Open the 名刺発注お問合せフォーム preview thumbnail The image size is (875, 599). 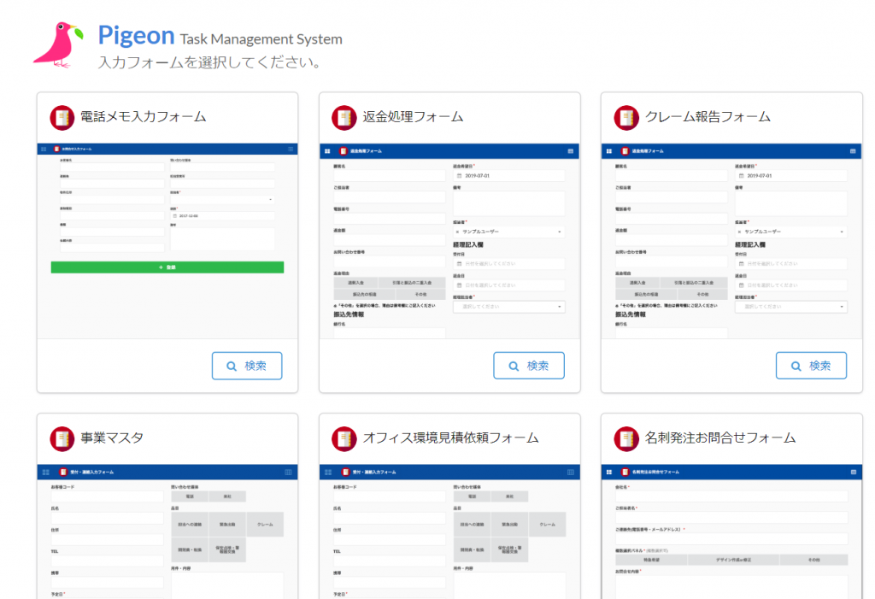[731, 531]
